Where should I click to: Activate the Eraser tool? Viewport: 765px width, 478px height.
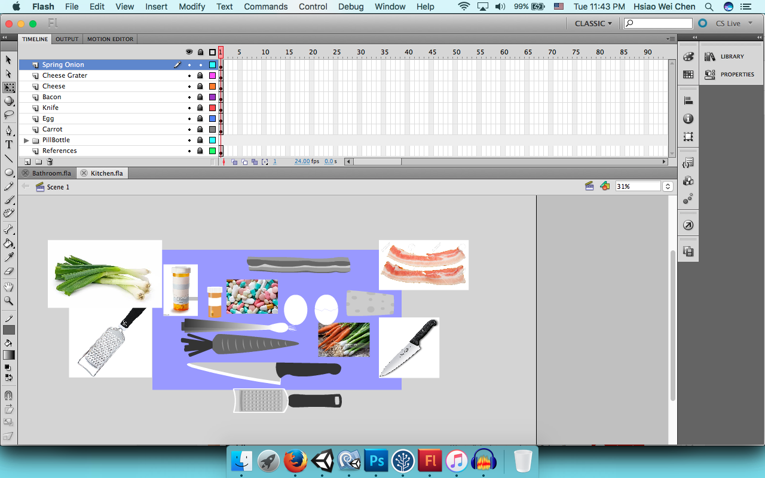9,271
